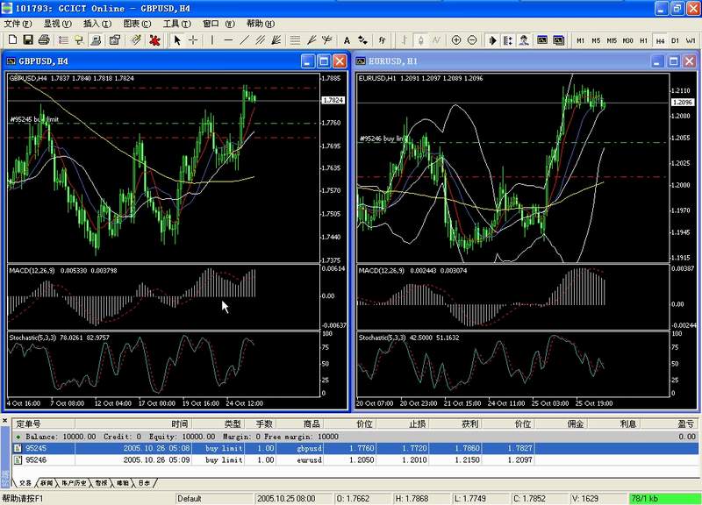Switch chart timeframe to M5

click(x=596, y=39)
